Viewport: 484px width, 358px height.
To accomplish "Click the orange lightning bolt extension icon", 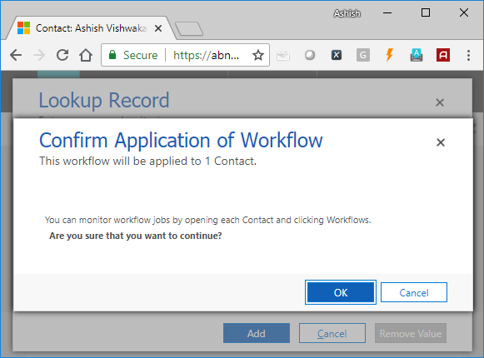I will pyautogui.click(x=390, y=55).
